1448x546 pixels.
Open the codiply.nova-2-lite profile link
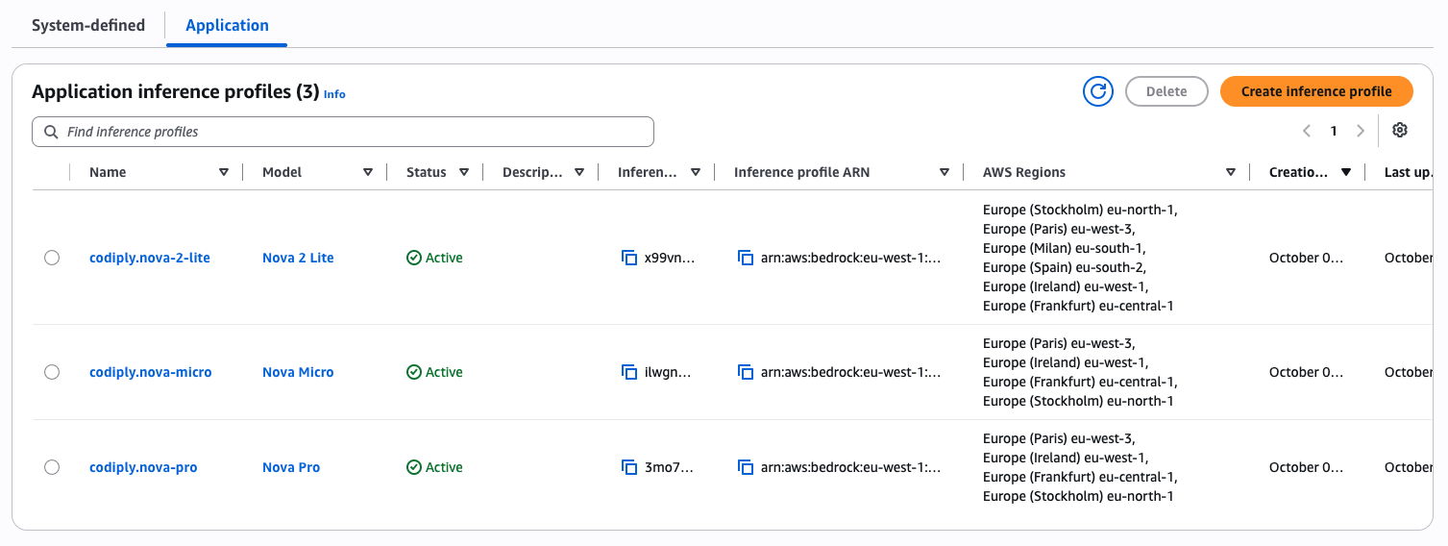pyautogui.click(x=150, y=258)
